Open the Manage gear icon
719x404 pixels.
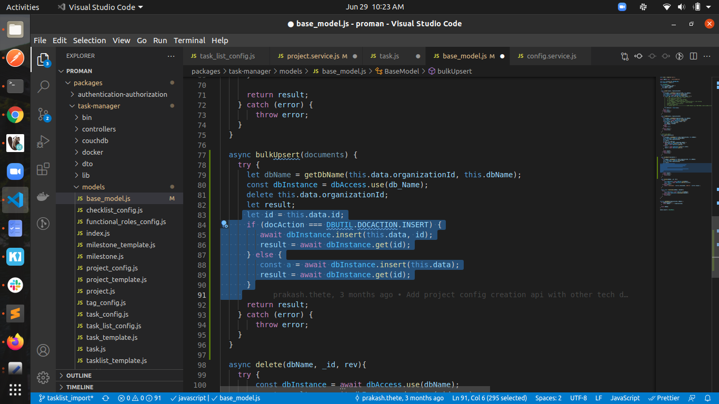[43, 377]
